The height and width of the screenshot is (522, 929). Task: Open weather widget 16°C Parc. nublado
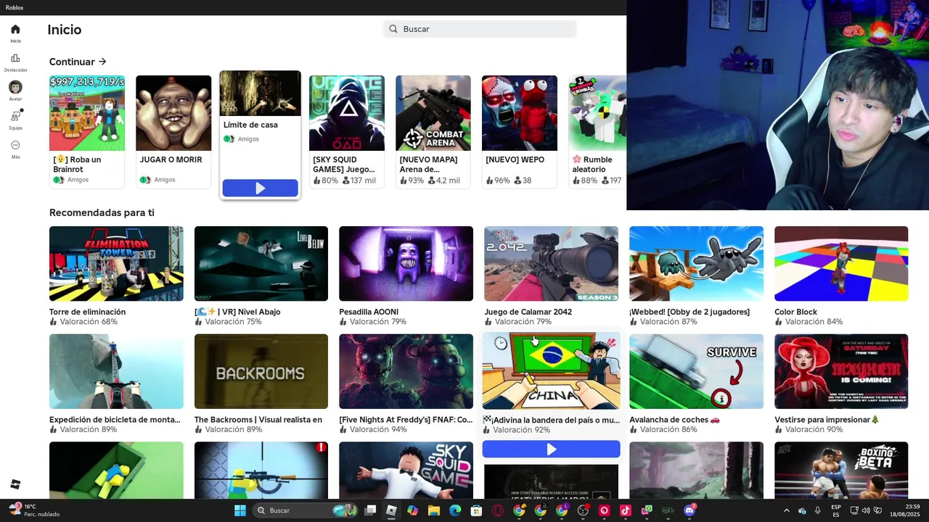point(35,510)
